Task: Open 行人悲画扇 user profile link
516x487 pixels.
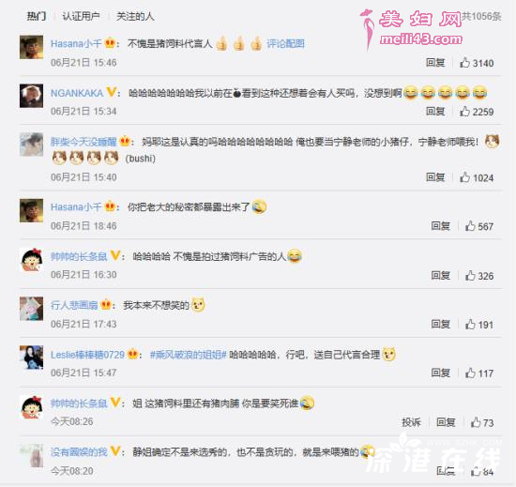Action: (74, 305)
